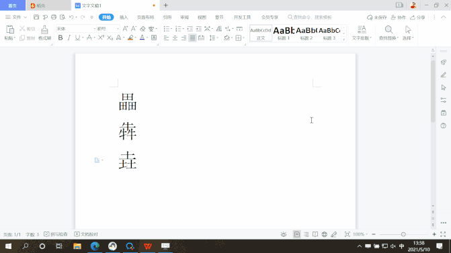Viewport: 451px width, 253px height.
Task: Click the Paste clipboard icon
Action: [x=10, y=30]
